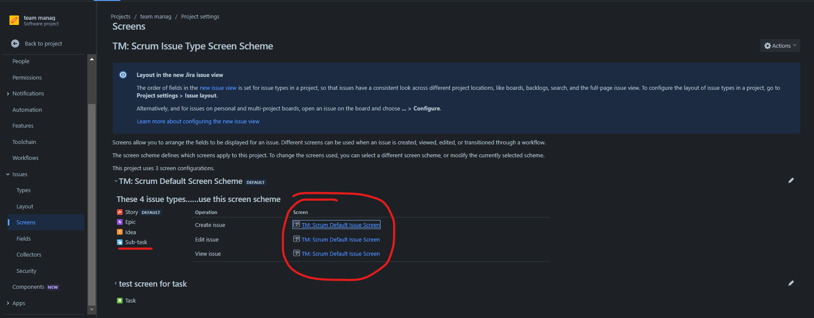The image size is (814, 318).
Task: Click the gear icon on the Actions button
Action: (x=767, y=46)
